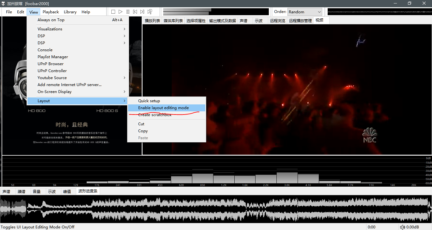
Task: Click the Random playback button
Action: pyautogui.click(x=150, y=12)
